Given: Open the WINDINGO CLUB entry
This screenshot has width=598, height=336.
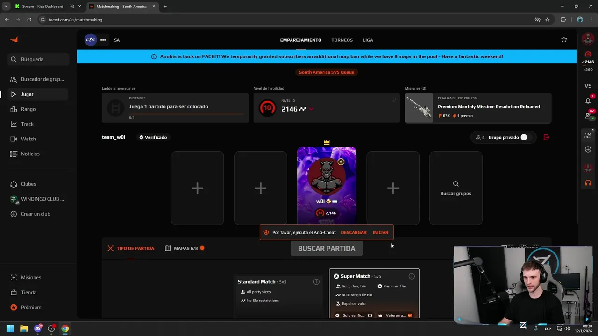Looking at the screenshot, I should coord(38,199).
